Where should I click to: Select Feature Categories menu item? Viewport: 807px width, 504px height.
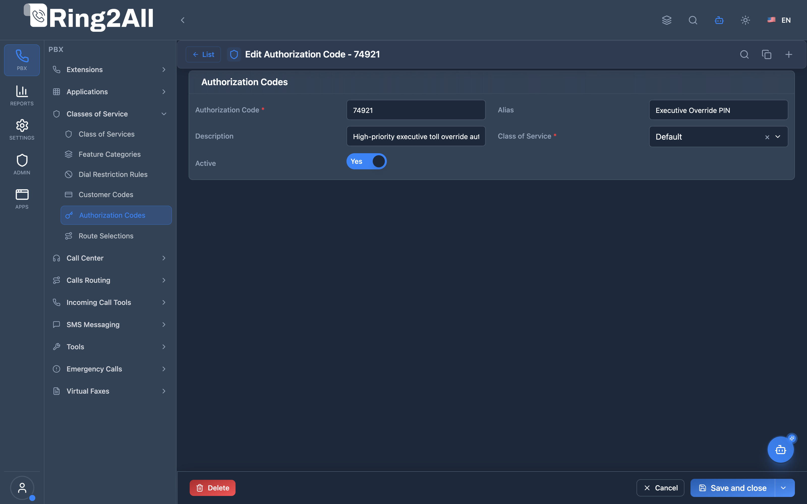pos(116,154)
